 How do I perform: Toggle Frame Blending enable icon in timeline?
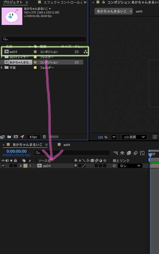(x=129, y=153)
